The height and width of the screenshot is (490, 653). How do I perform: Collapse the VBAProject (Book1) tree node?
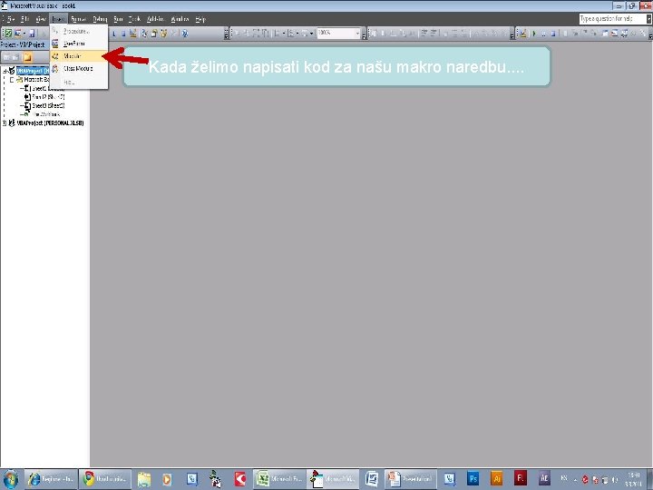tap(5, 72)
